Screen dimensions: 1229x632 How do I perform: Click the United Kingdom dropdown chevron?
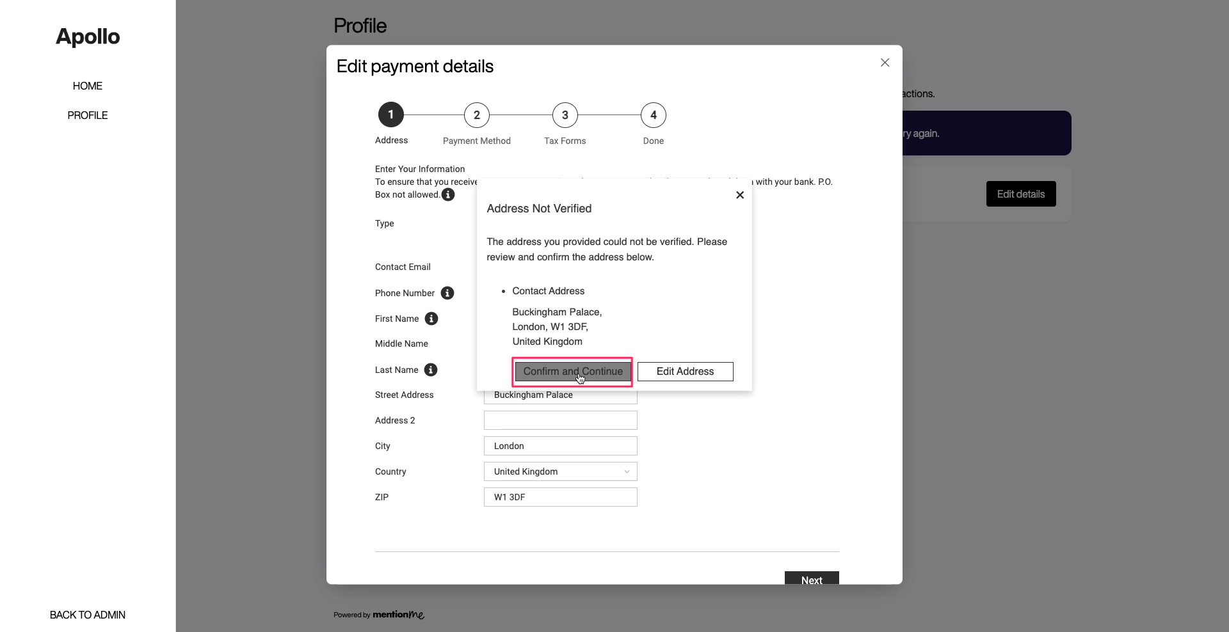pos(627,471)
